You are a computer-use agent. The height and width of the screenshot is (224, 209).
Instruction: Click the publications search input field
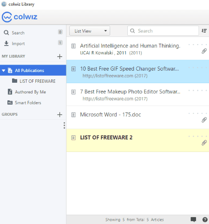click(x=163, y=31)
